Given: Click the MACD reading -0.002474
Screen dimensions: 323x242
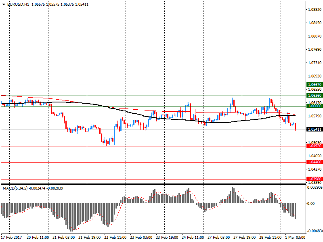Looking at the screenshot, I should [x=37, y=188].
